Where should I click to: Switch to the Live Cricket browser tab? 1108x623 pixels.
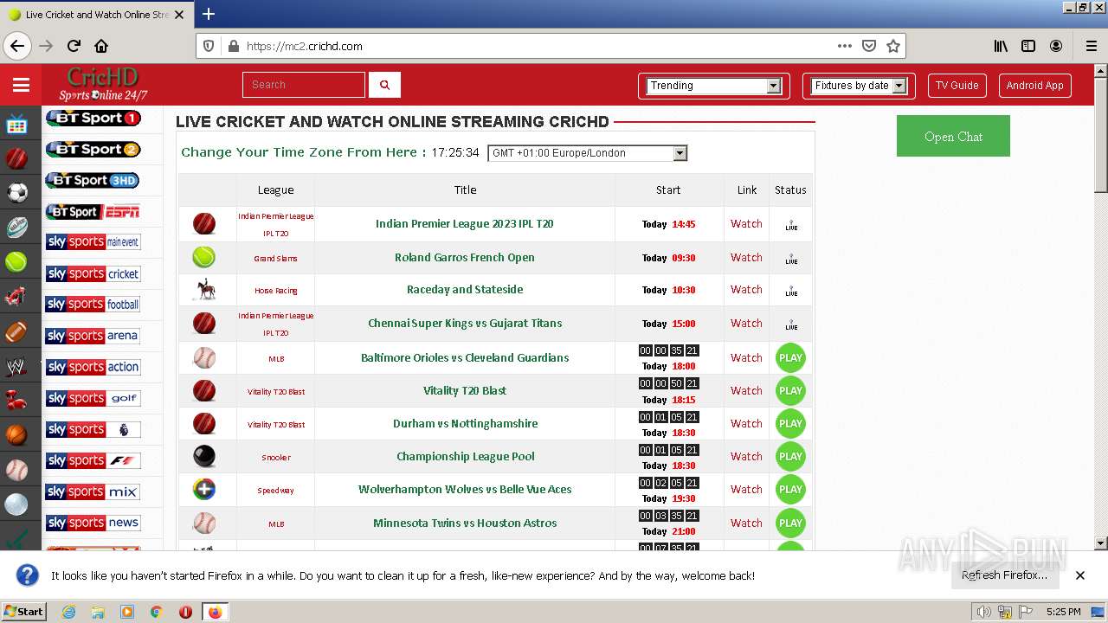[x=96, y=15]
